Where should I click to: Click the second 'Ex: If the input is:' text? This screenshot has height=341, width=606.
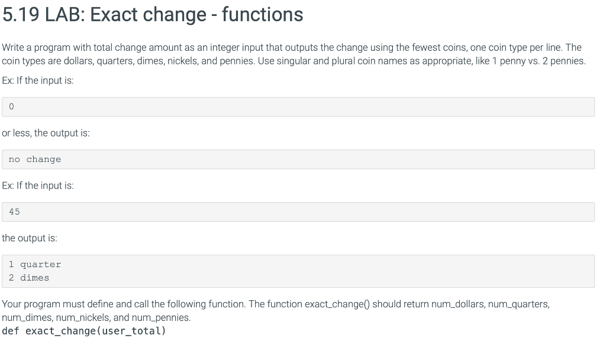[x=37, y=186]
